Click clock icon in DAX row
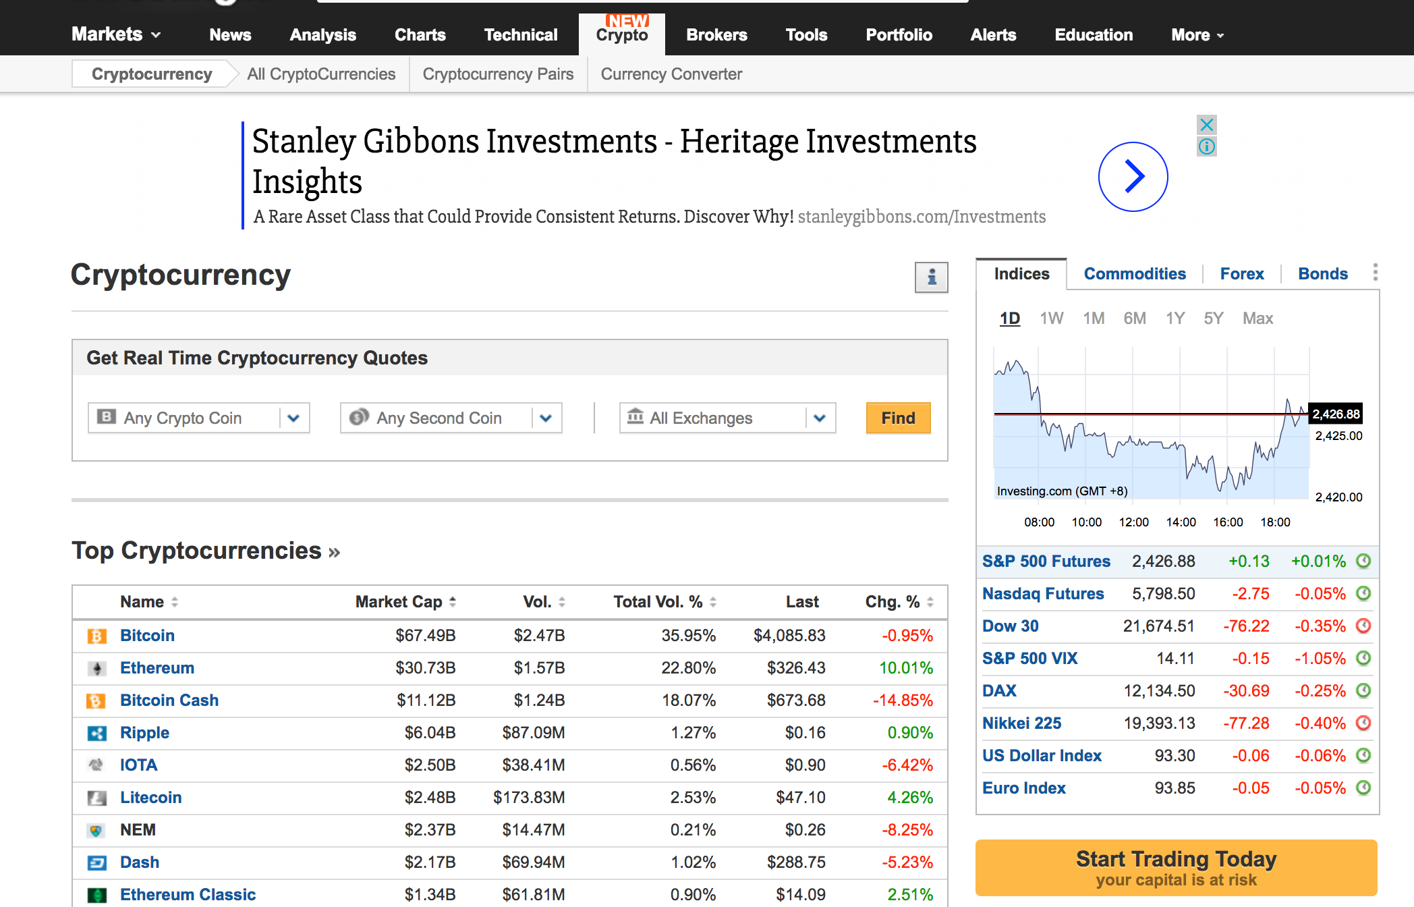The image size is (1414, 907). pos(1363,690)
